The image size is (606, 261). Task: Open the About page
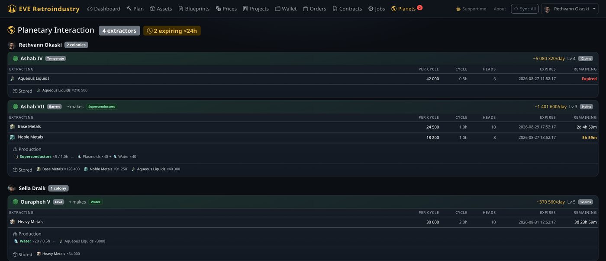[x=500, y=9]
